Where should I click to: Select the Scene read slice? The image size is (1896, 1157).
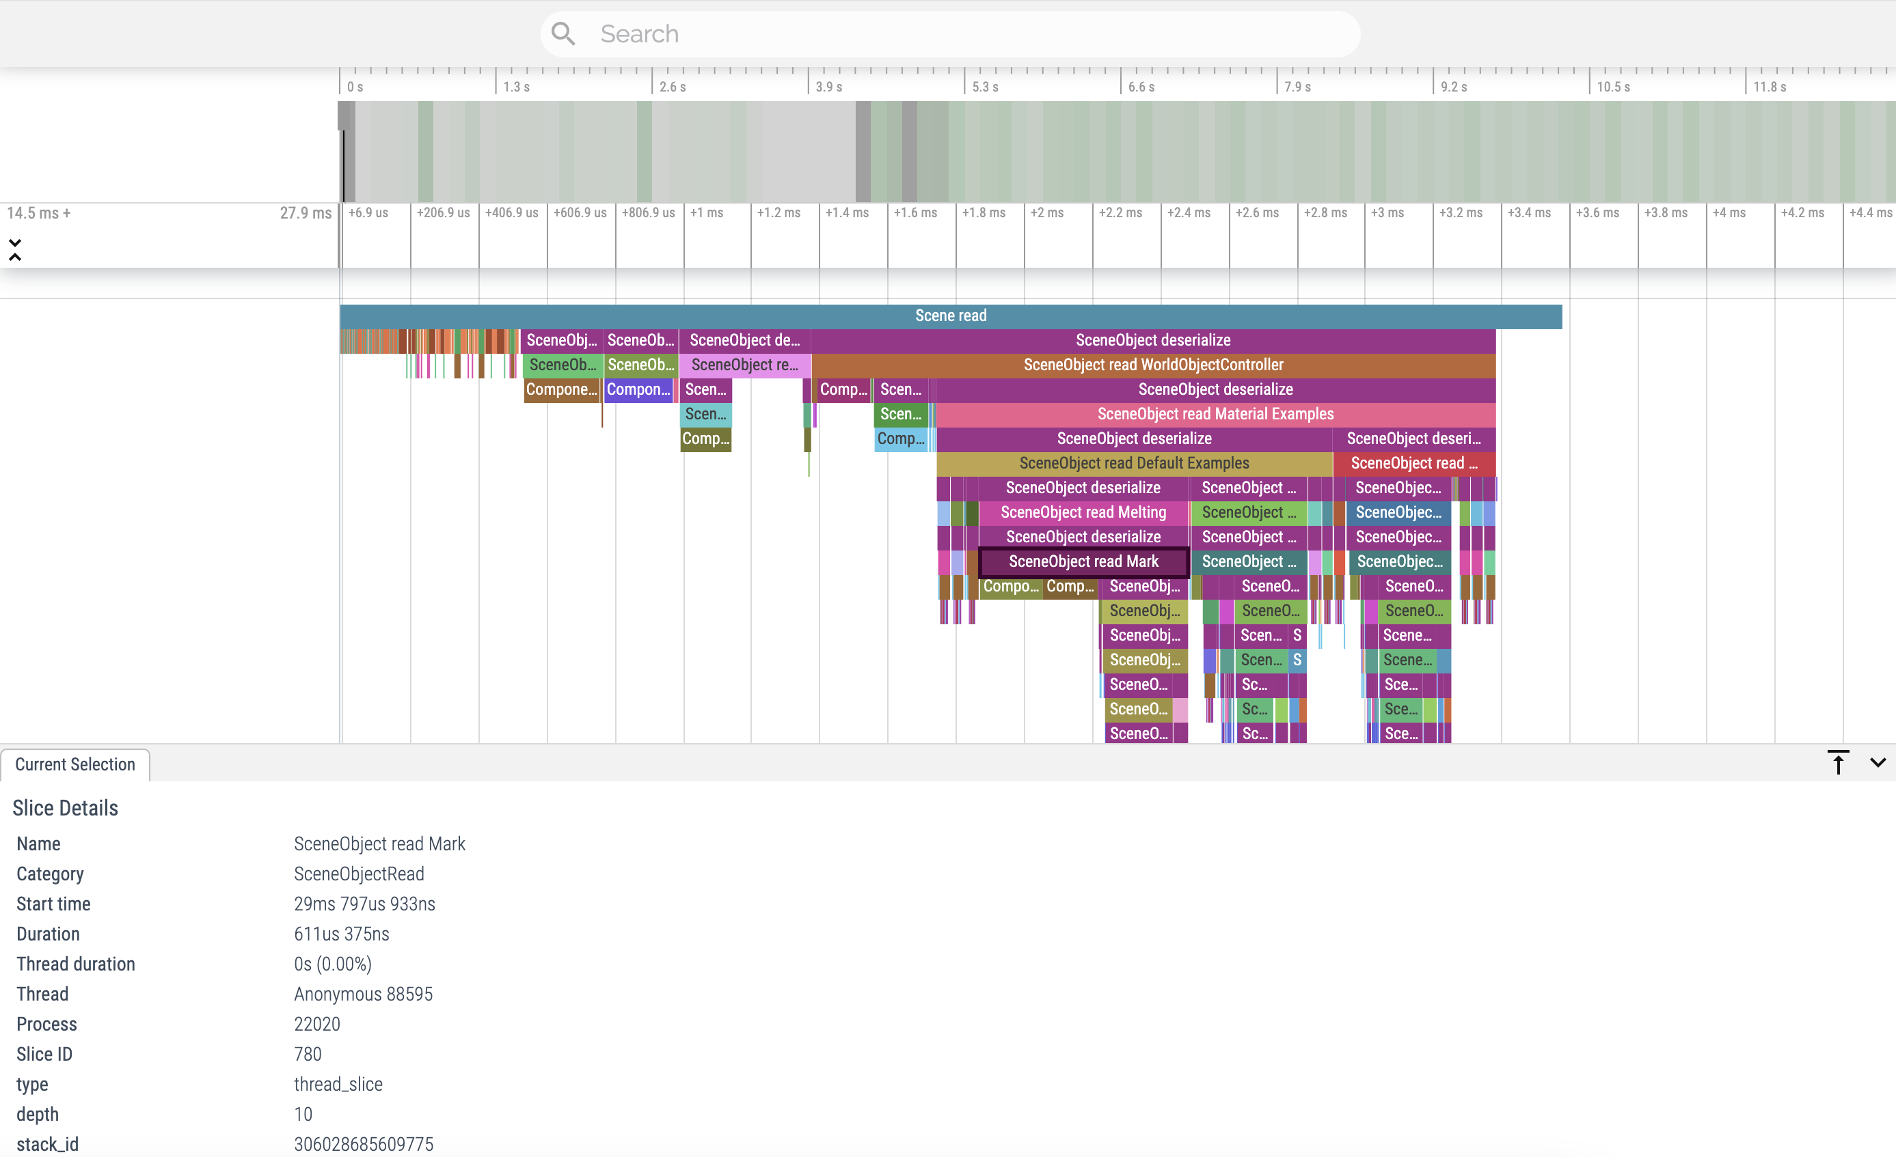[x=950, y=316]
